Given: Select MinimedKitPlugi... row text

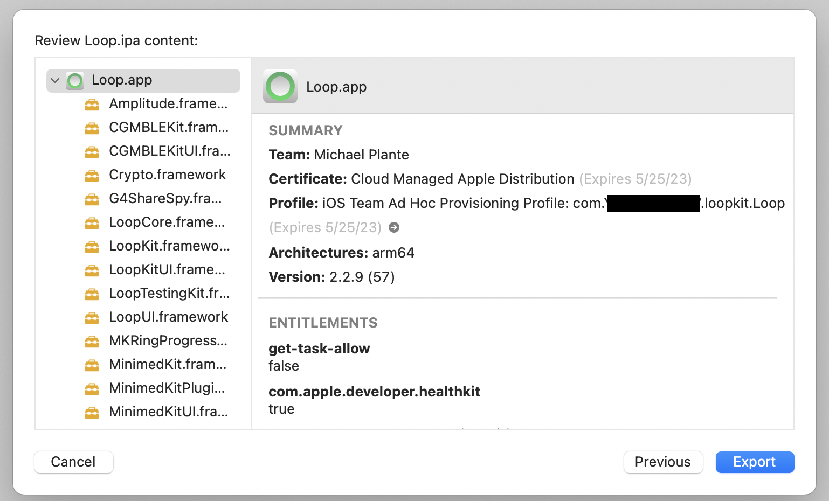Looking at the screenshot, I should [167, 388].
